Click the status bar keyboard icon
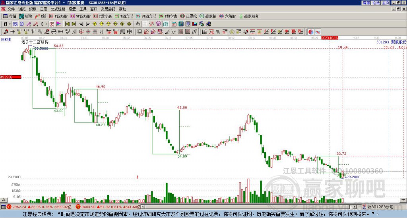 tap(3, 207)
